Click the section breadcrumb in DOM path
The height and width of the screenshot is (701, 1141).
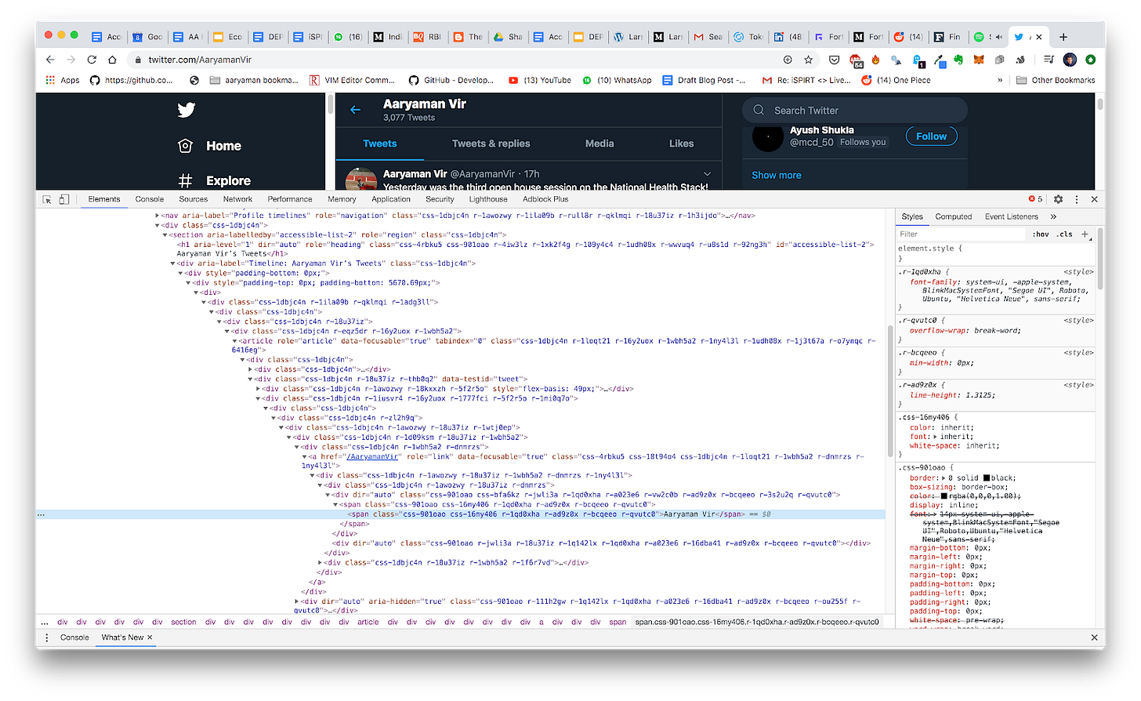pyautogui.click(x=183, y=622)
